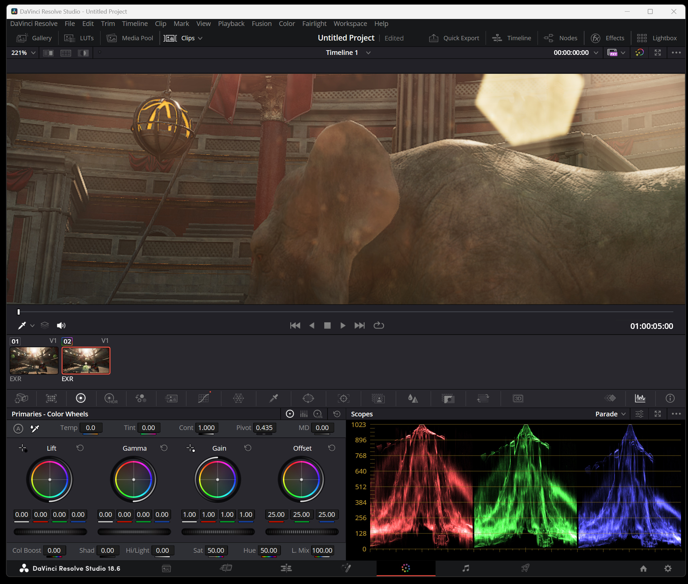The height and width of the screenshot is (584, 688).
Task: Open the Parade scope type dropdown
Action: [x=610, y=414]
